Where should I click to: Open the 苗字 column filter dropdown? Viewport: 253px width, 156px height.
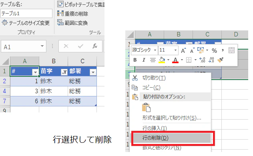(64, 72)
